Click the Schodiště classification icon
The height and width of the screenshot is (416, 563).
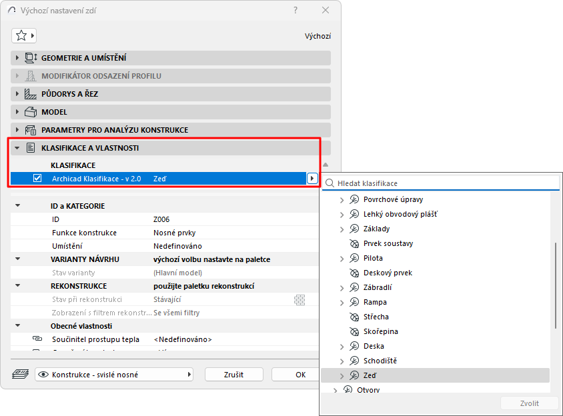(x=354, y=361)
